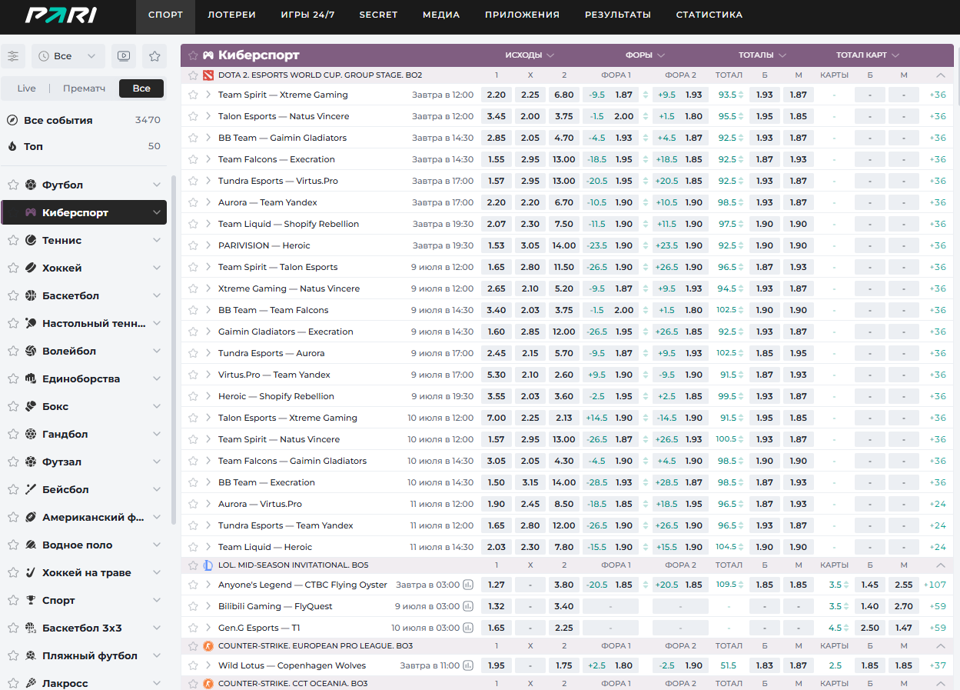Favorite Теннис in the sidebar
The height and width of the screenshot is (690, 960).
[x=12, y=241]
